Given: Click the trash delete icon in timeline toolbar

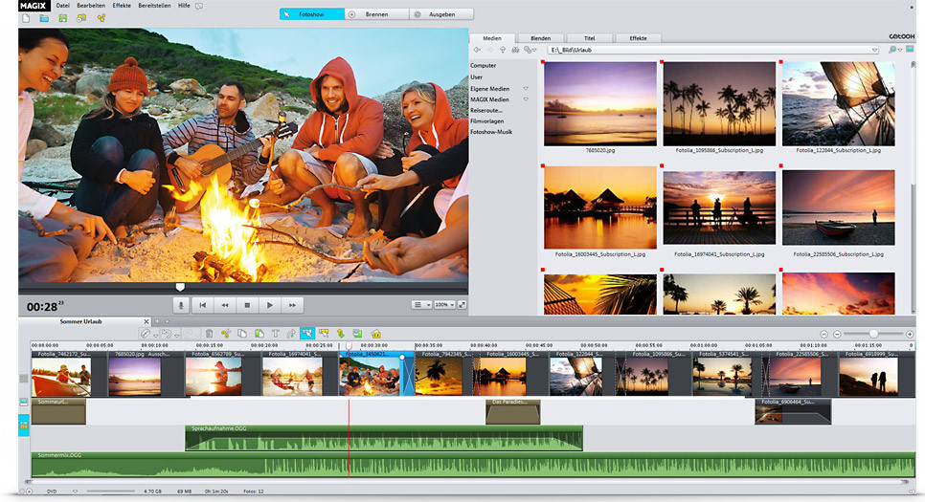Looking at the screenshot, I should (x=207, y=334).
